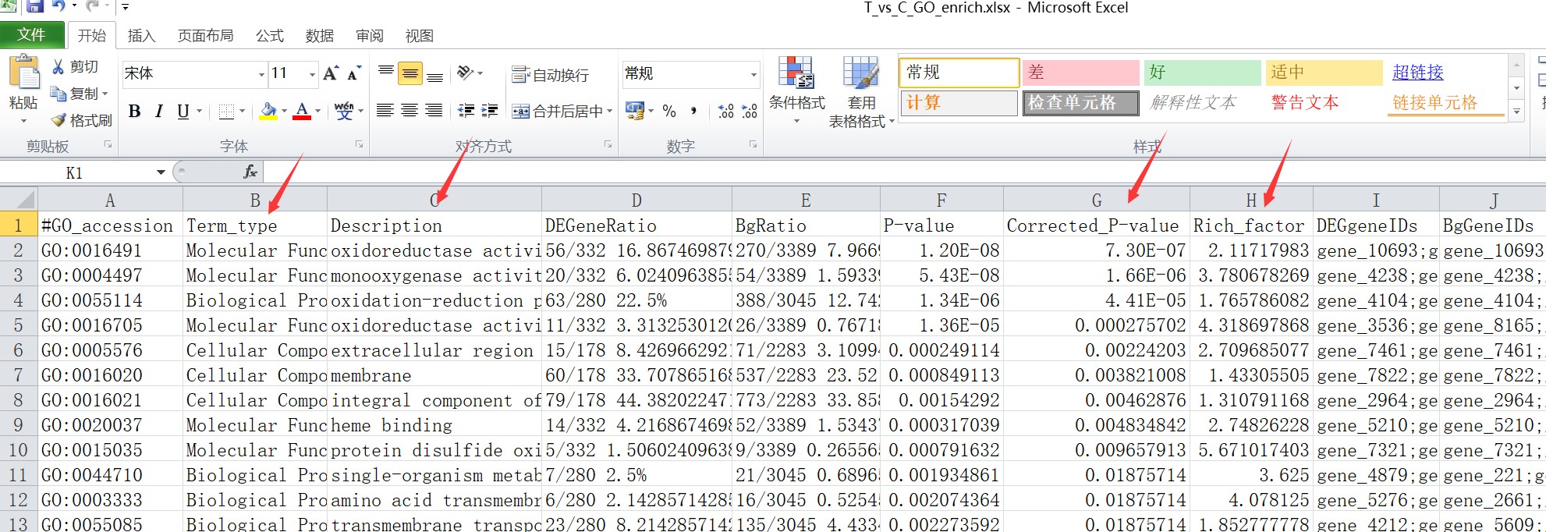Apply the 超链接 cell style
Image resolution: width=1546 pixels, height=532 pixels.
pyautogui.click(x=1417, y=73)
